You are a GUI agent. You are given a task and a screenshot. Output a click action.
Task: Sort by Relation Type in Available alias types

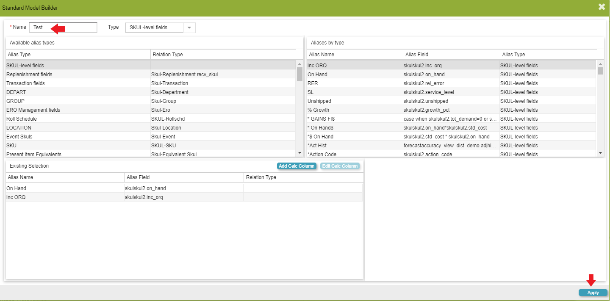coord(168,55)
